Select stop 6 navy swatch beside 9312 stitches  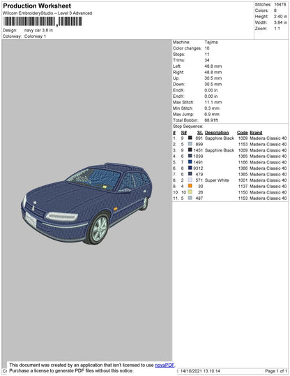coord(190,168)
